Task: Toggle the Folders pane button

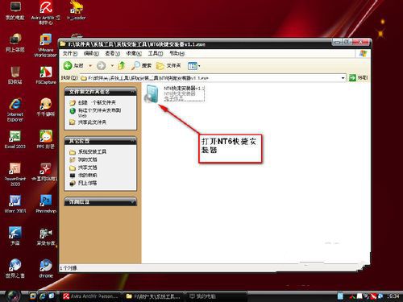Action: 168,65
